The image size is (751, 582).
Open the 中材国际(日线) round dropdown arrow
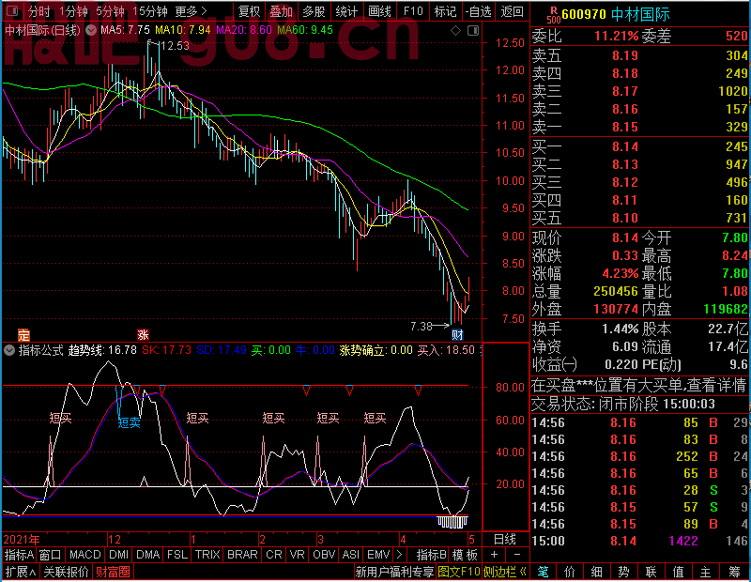91,30
